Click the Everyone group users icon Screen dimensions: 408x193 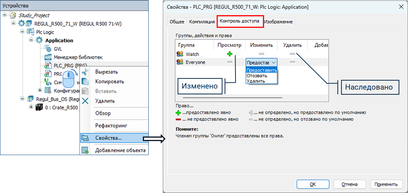click(180, 62)
